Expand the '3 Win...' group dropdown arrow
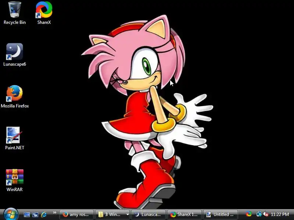Image resolution: width=294 pixels, height=220 pixels. click(x=128, y=214)
